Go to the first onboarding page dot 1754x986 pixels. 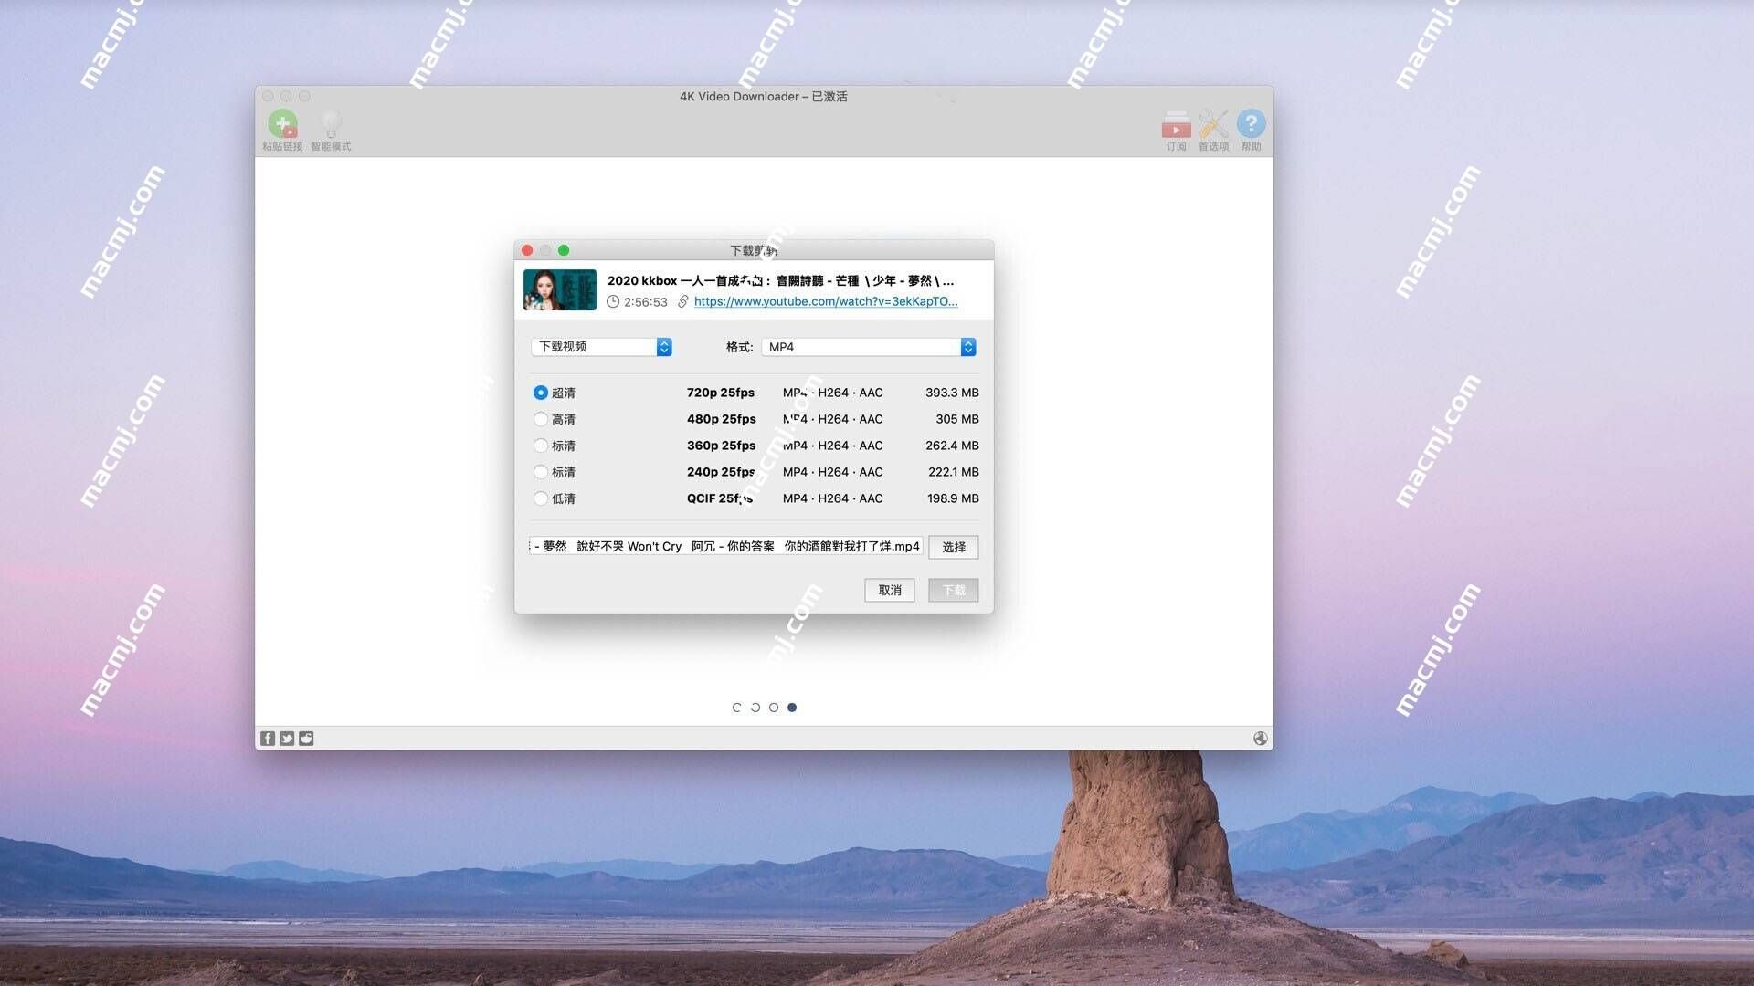pyautogui.click(x=737, y=708)
